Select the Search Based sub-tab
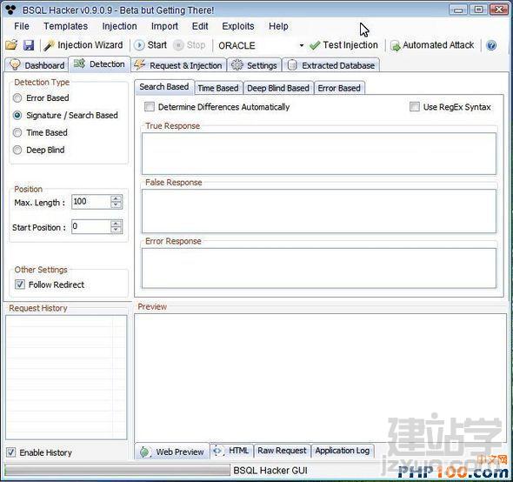 pyautogui.click(x=164, y=87)
